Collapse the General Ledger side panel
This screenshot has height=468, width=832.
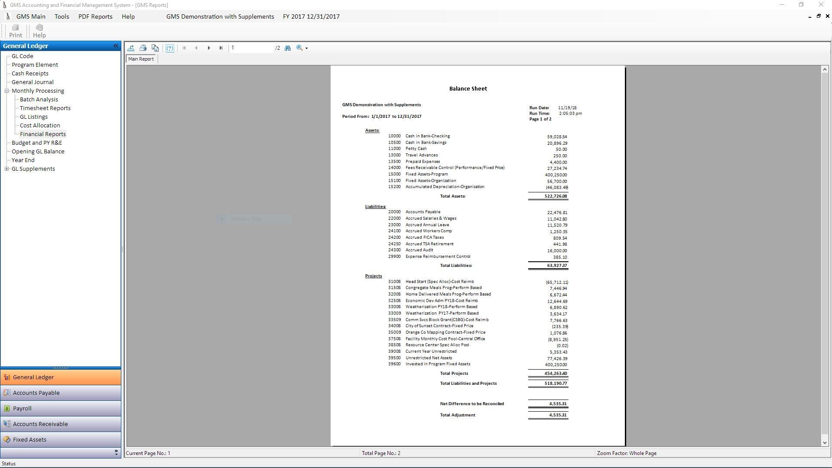coord(116,46)
